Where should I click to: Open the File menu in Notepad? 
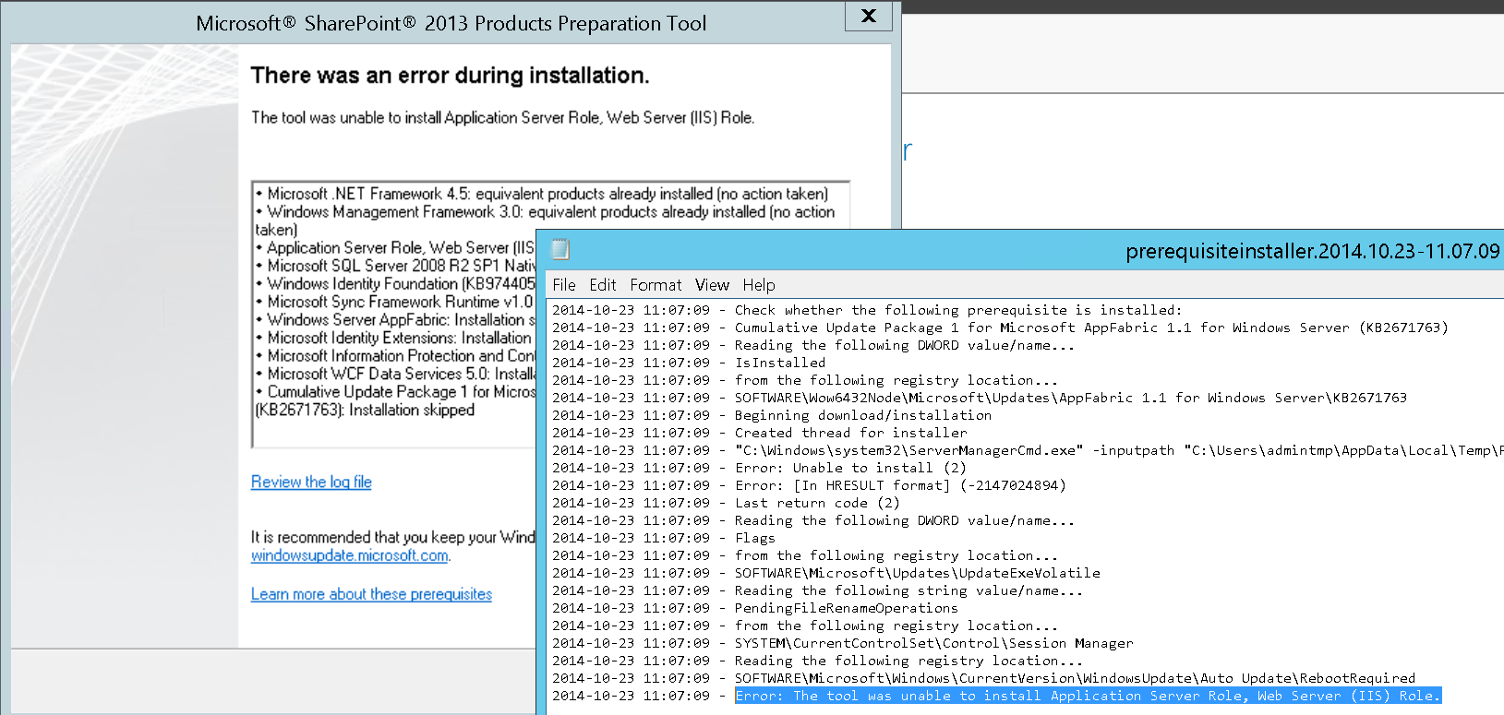564,285
